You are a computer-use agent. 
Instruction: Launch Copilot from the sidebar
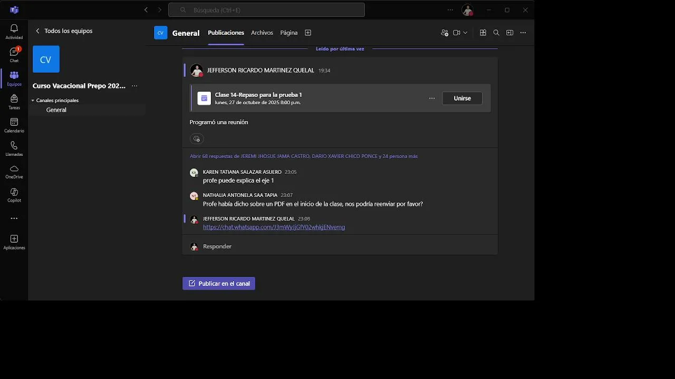click(14, 195)
